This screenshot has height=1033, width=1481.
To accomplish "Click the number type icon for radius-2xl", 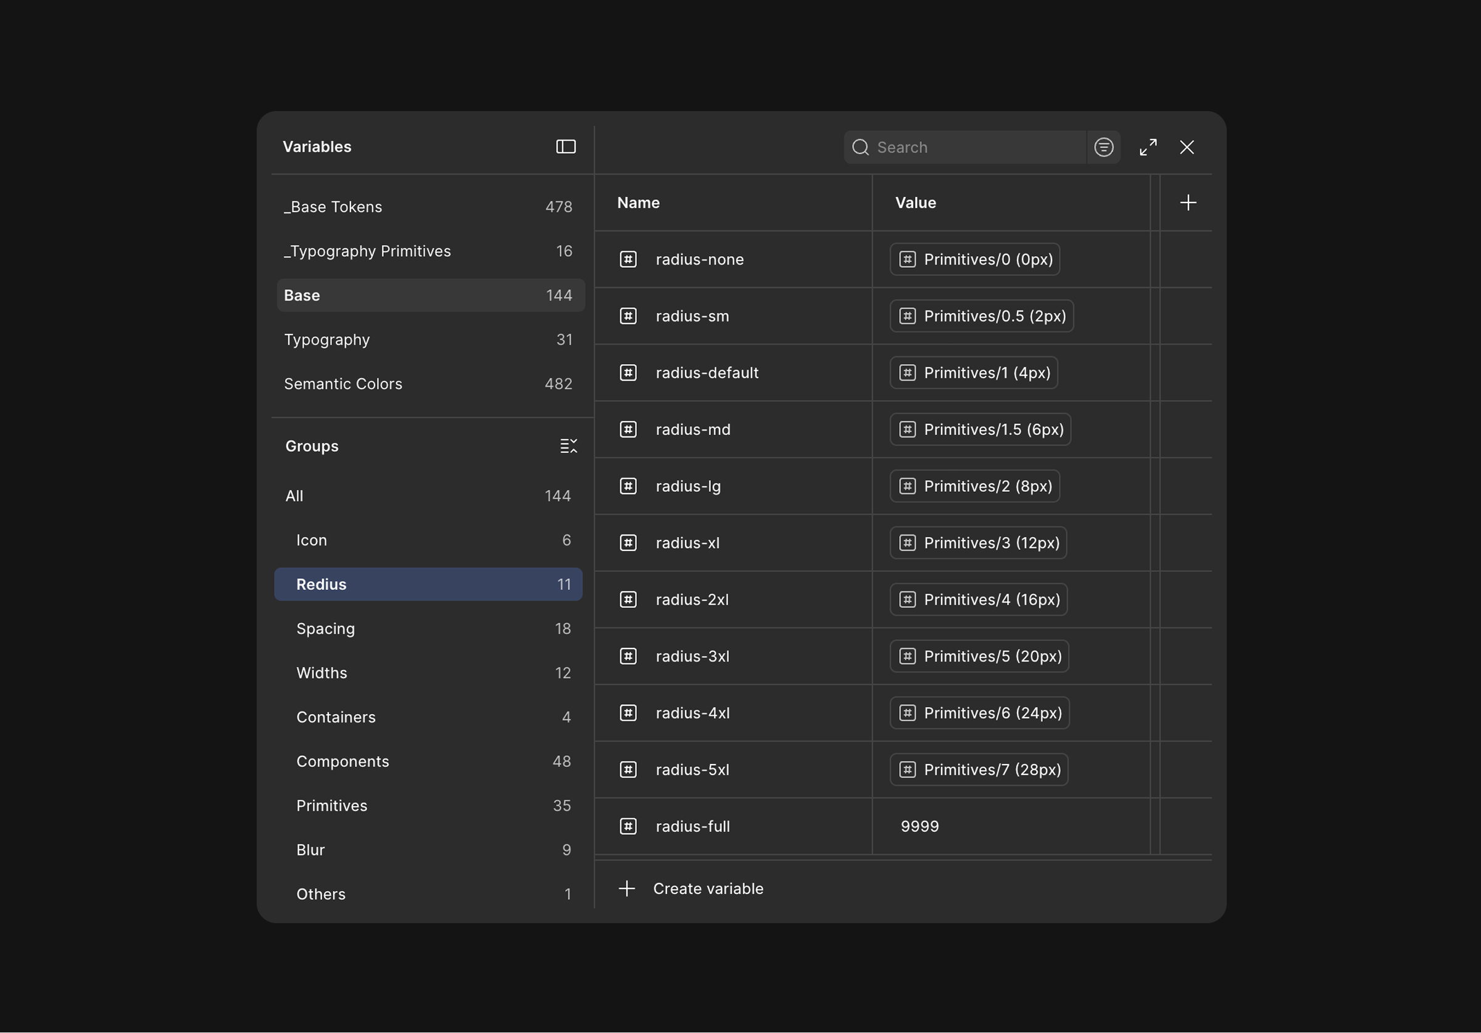I will (x=628, y=600).
